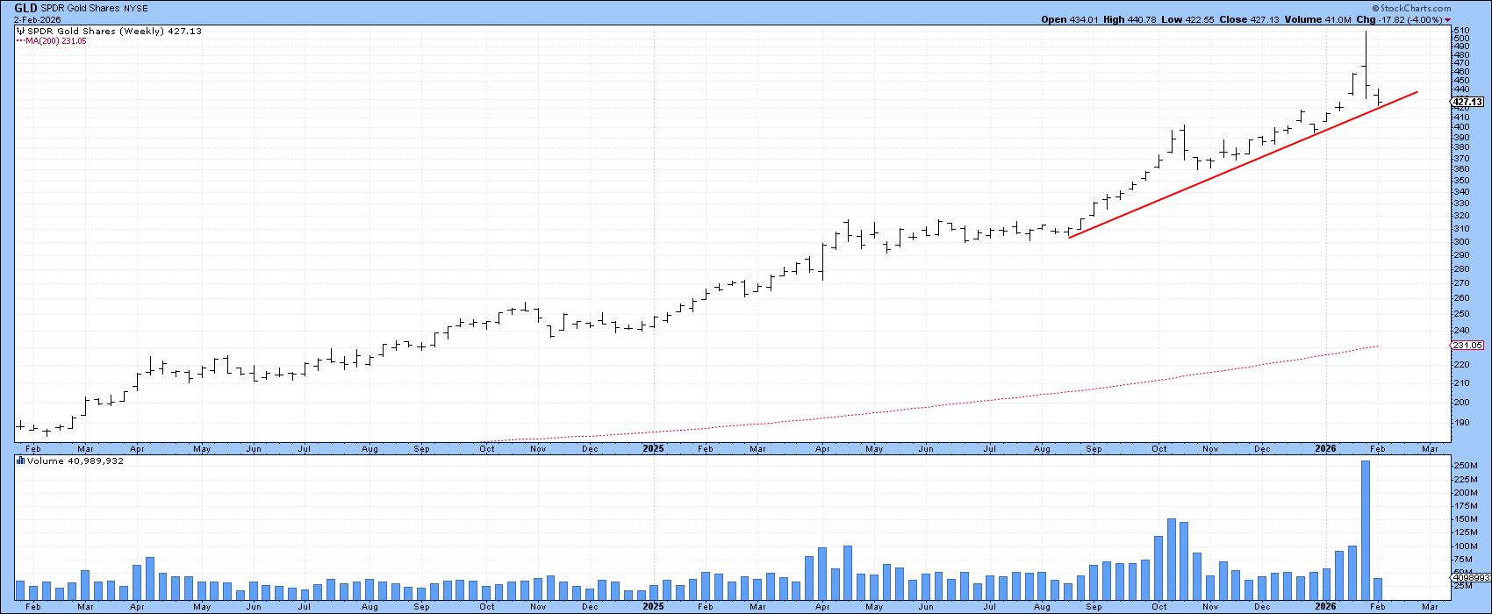
Task: Click the 200 label on the price axis
Action: (1461, 403)
